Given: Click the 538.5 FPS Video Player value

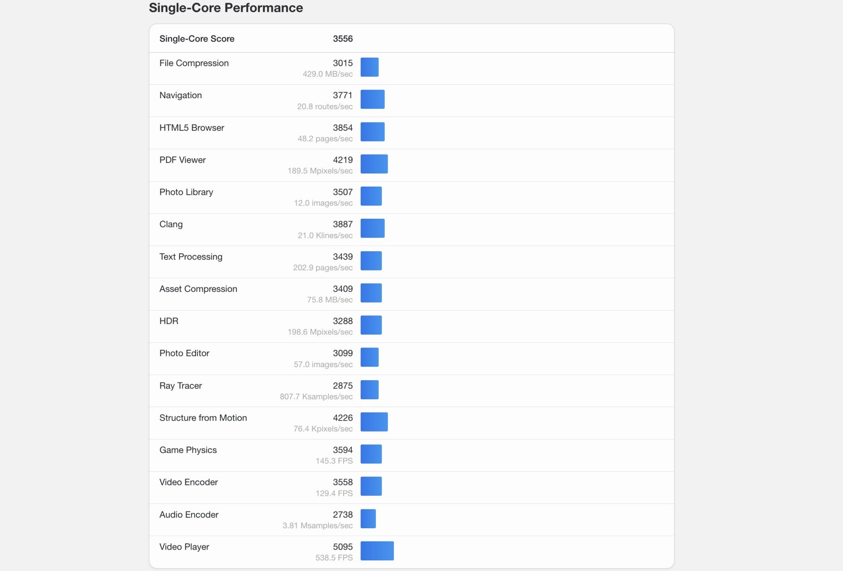Looking at the screenshot, I should pyautogui.click(x=334, y=558).
